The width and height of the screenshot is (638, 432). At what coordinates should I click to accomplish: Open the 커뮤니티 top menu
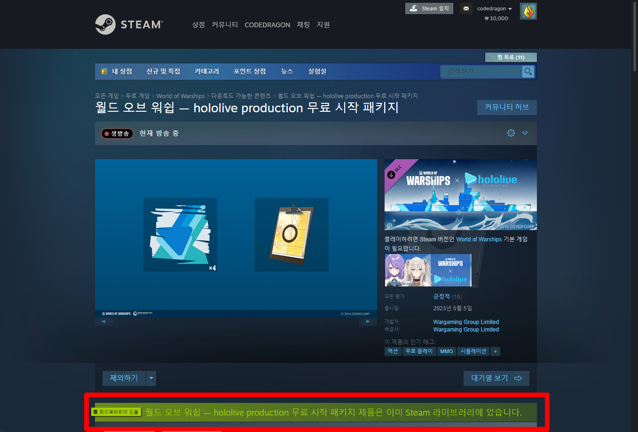click(225, 24)
